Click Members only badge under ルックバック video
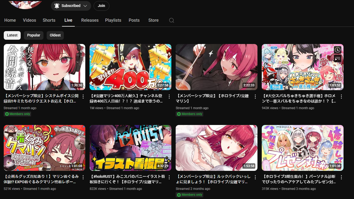Screen dimensions: 354x199 tap(189, 195)
